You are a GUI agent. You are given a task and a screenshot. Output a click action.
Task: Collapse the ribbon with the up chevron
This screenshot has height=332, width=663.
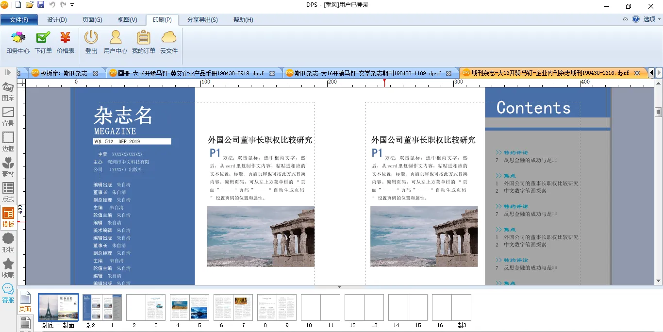click(625, 19)
